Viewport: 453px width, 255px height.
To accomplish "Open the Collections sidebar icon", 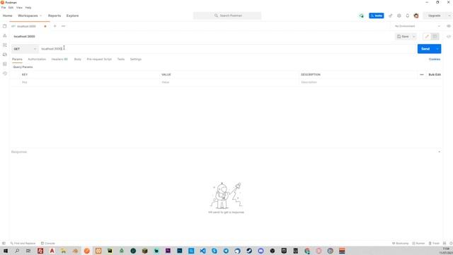I will tap(5, 26).
